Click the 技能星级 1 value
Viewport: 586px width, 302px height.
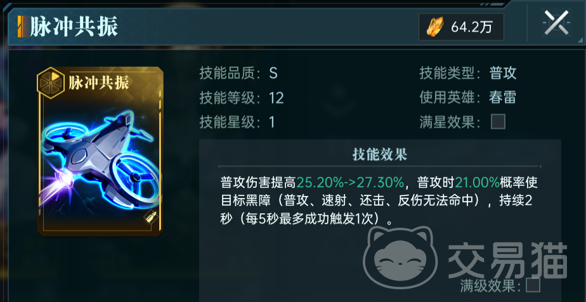tap(271, 122)
